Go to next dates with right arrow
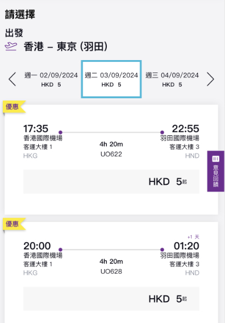The height and width of the screenshot is (323, 225). (x=210, y=79)
